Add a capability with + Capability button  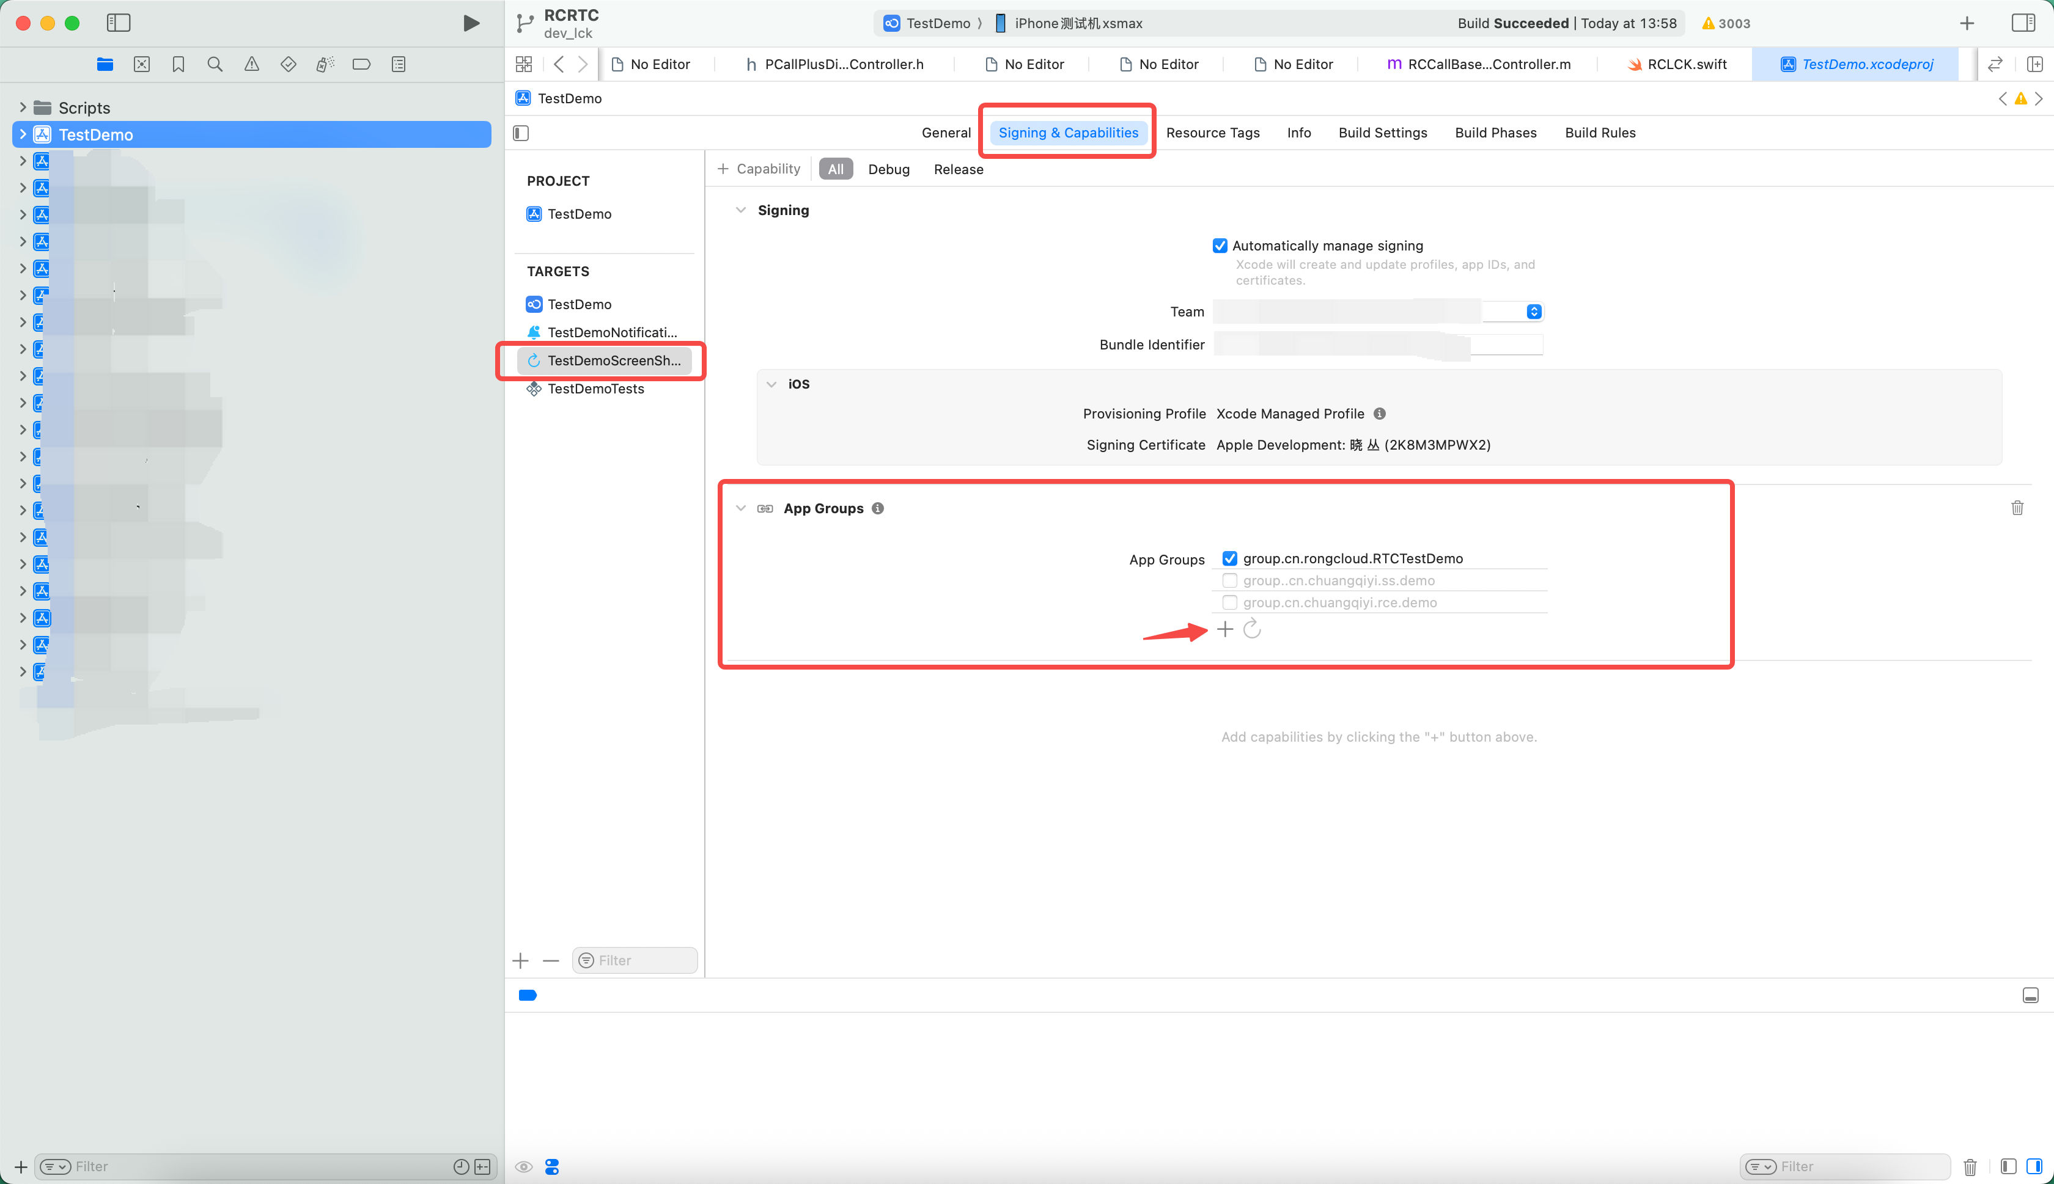[759, 169]
